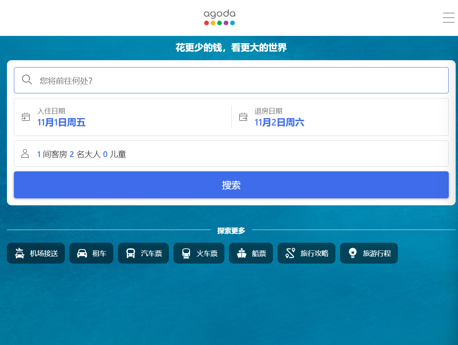Click the travel guide route icon
Image resolution: width=458 pixels, height=345 pixels.
pyautogui.click(x=290, y=253)
